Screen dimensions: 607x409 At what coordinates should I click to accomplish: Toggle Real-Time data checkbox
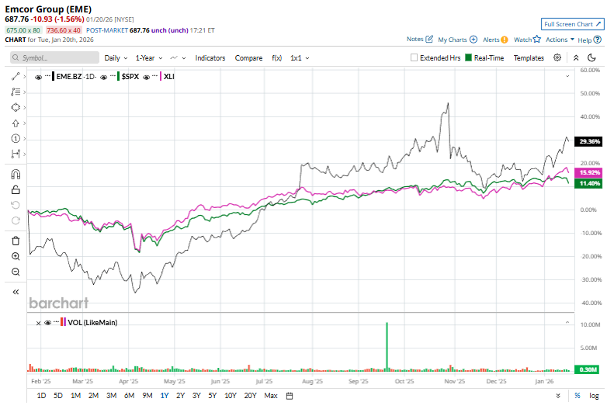pyautogui.click(x=468, y=57)
